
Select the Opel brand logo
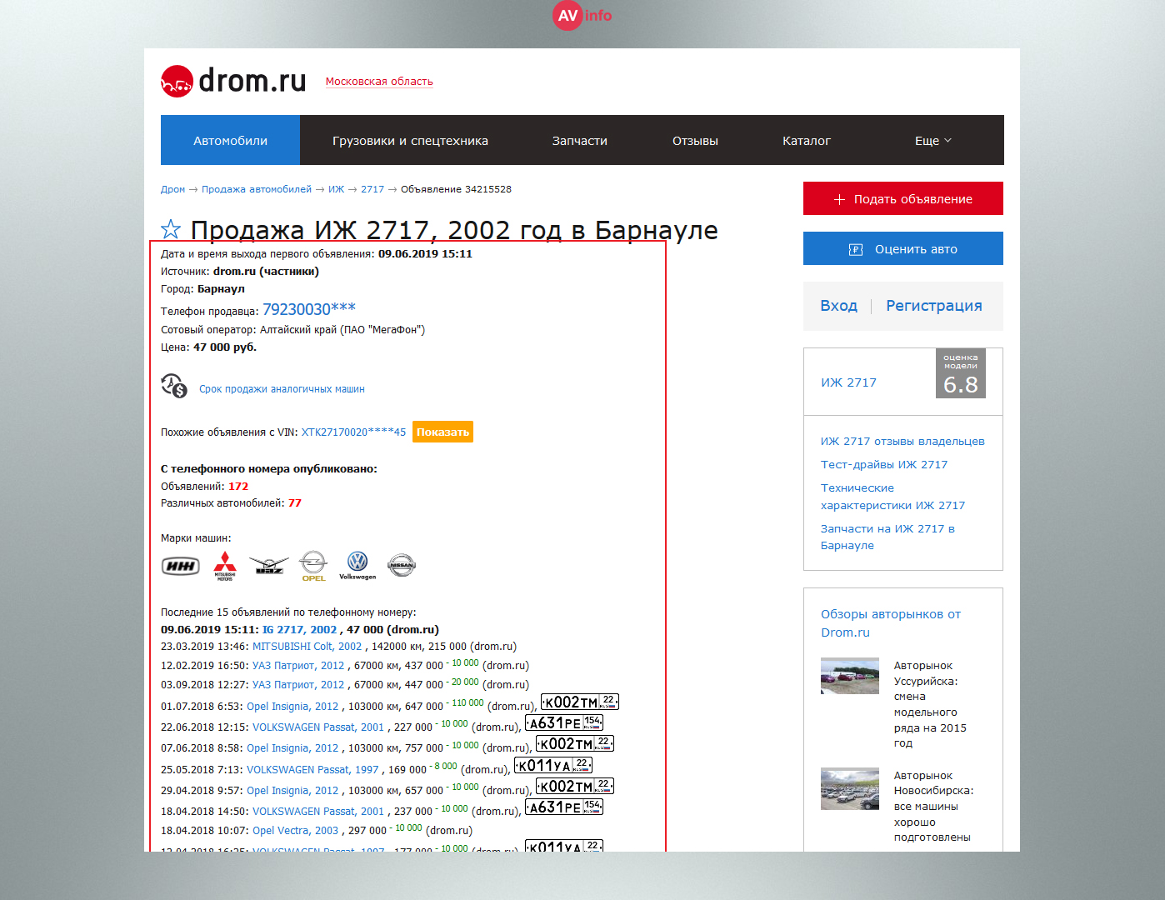point(313,566)
